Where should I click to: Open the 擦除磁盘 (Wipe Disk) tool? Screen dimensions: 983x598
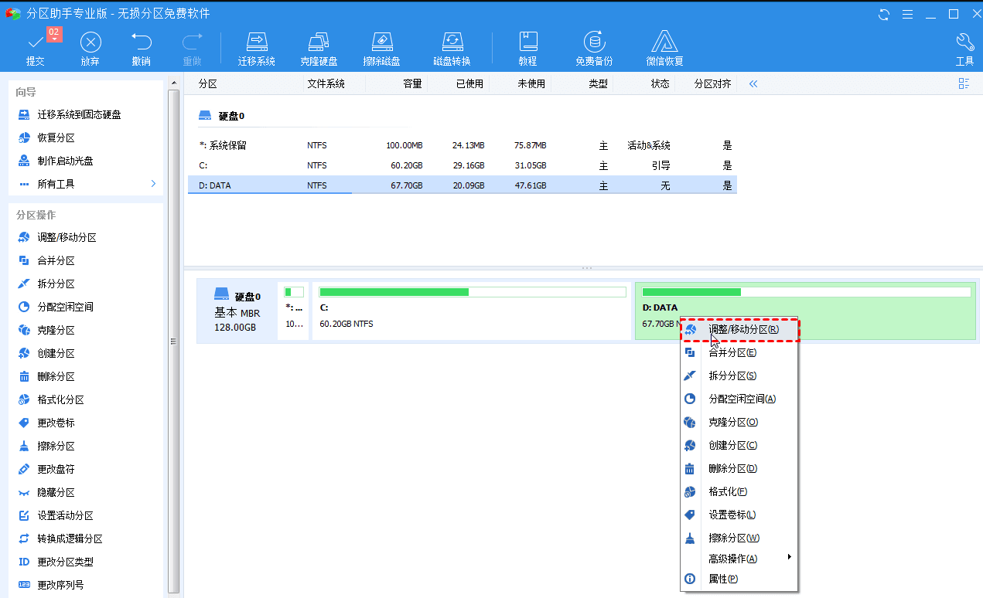[381, 48]
